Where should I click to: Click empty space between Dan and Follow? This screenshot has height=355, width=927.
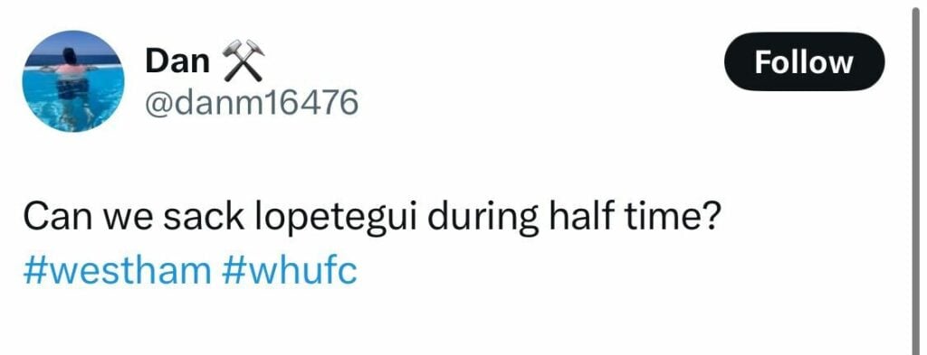coord(491,62)
